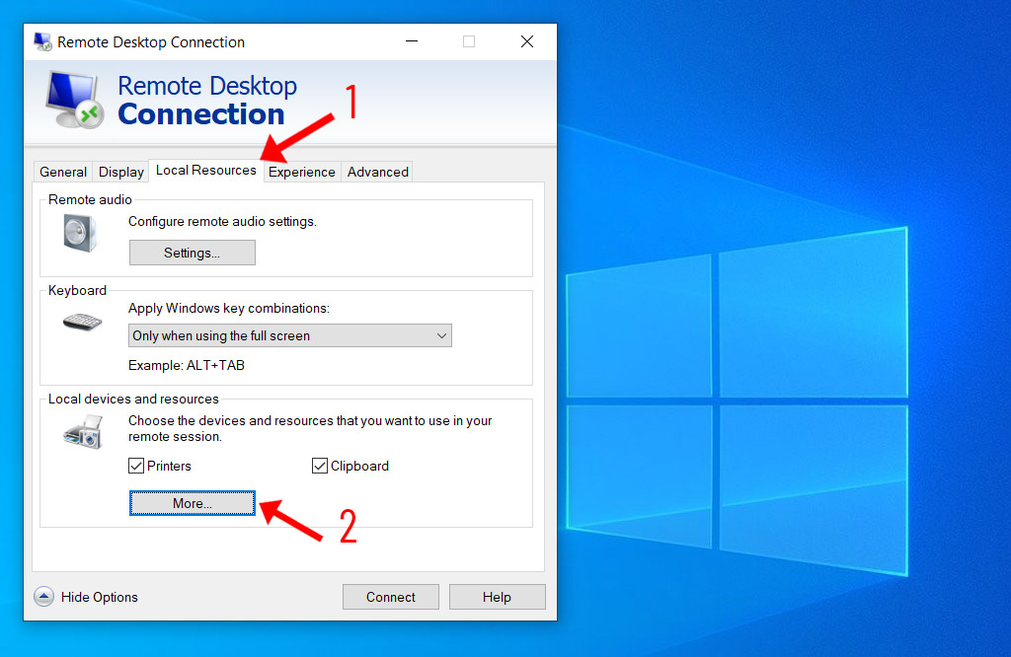Switch to the General tab
The width and height of the screenshot is (1011, 657).
63,172
